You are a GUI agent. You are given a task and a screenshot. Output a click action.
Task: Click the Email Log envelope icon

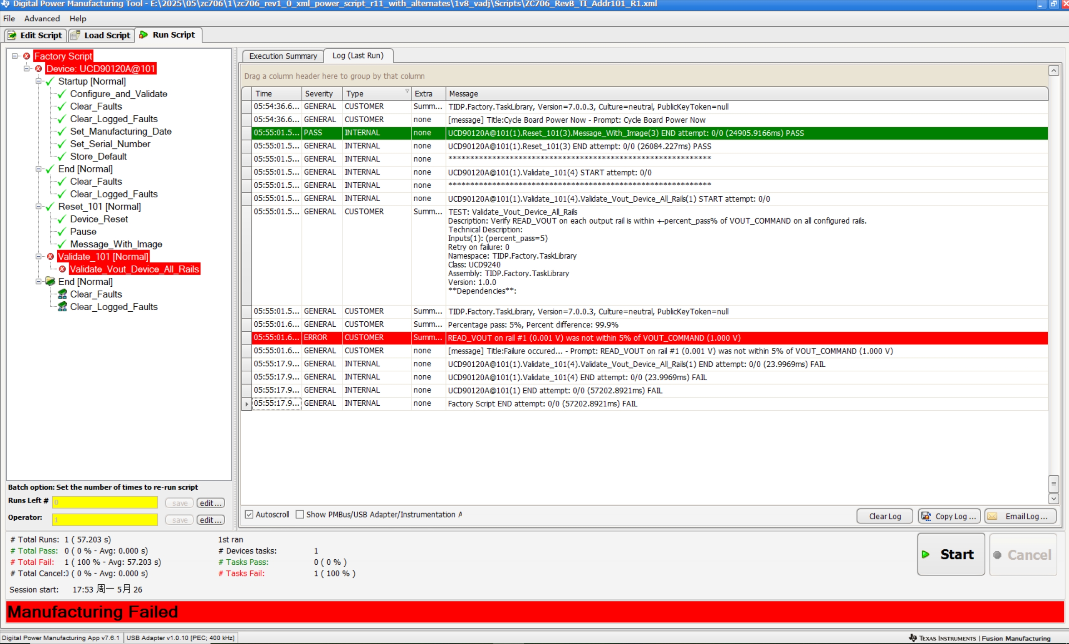992,516
